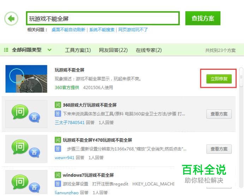Screen dimensions: 244x196
Task: Click the result title 玩游戏不能全屏
Action: [70, 70]
